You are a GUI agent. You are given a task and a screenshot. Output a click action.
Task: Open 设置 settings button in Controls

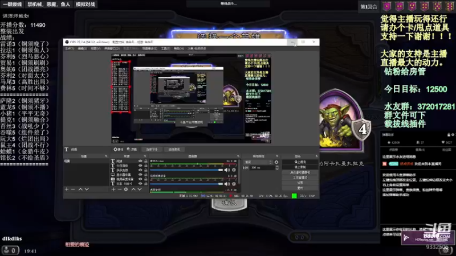[300, 183]
